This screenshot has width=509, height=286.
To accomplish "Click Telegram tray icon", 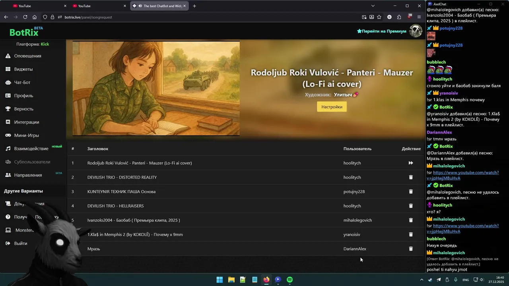I will tap(439, 280).
